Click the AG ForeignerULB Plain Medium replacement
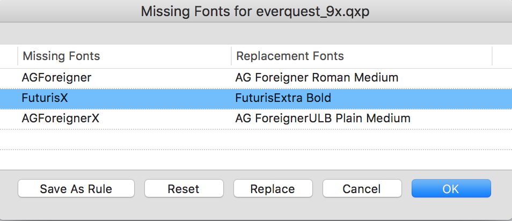The width and height of the screenshot is (512, 221). (x=323, y=119)
